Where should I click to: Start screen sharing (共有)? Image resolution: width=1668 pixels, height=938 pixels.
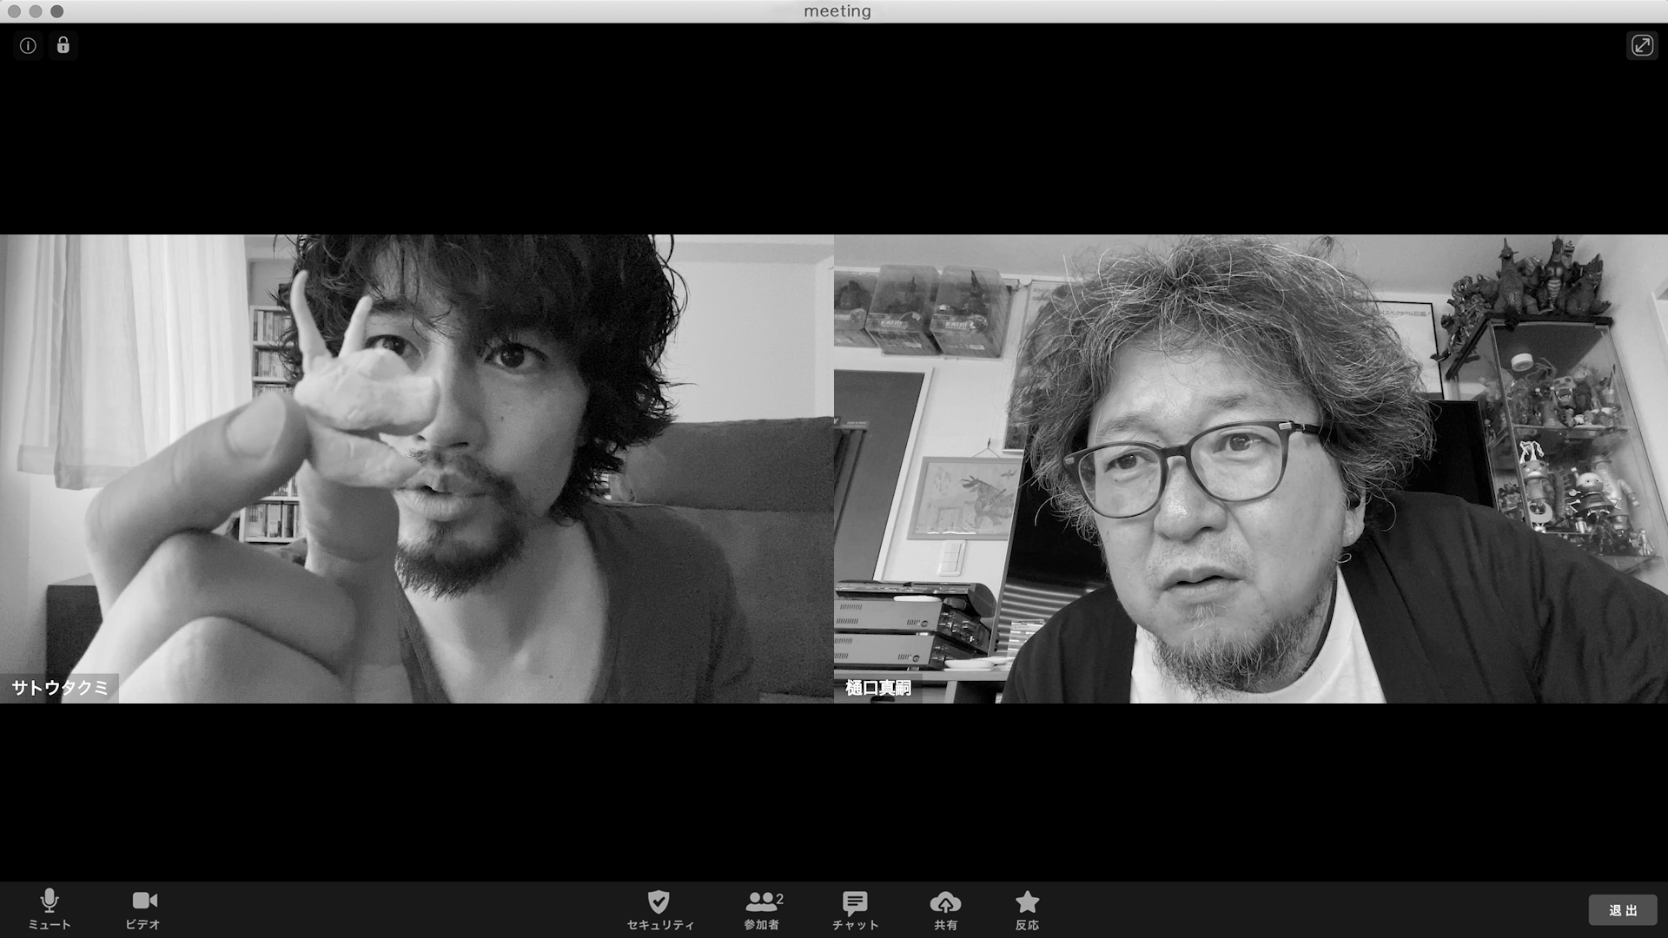[x=945, y=909]
